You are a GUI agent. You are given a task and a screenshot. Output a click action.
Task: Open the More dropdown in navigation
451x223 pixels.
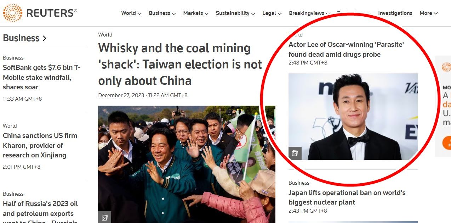tap(429, 13)
